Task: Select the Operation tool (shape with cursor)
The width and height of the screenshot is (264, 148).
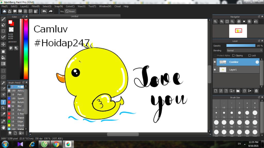Action: (3, 108)
